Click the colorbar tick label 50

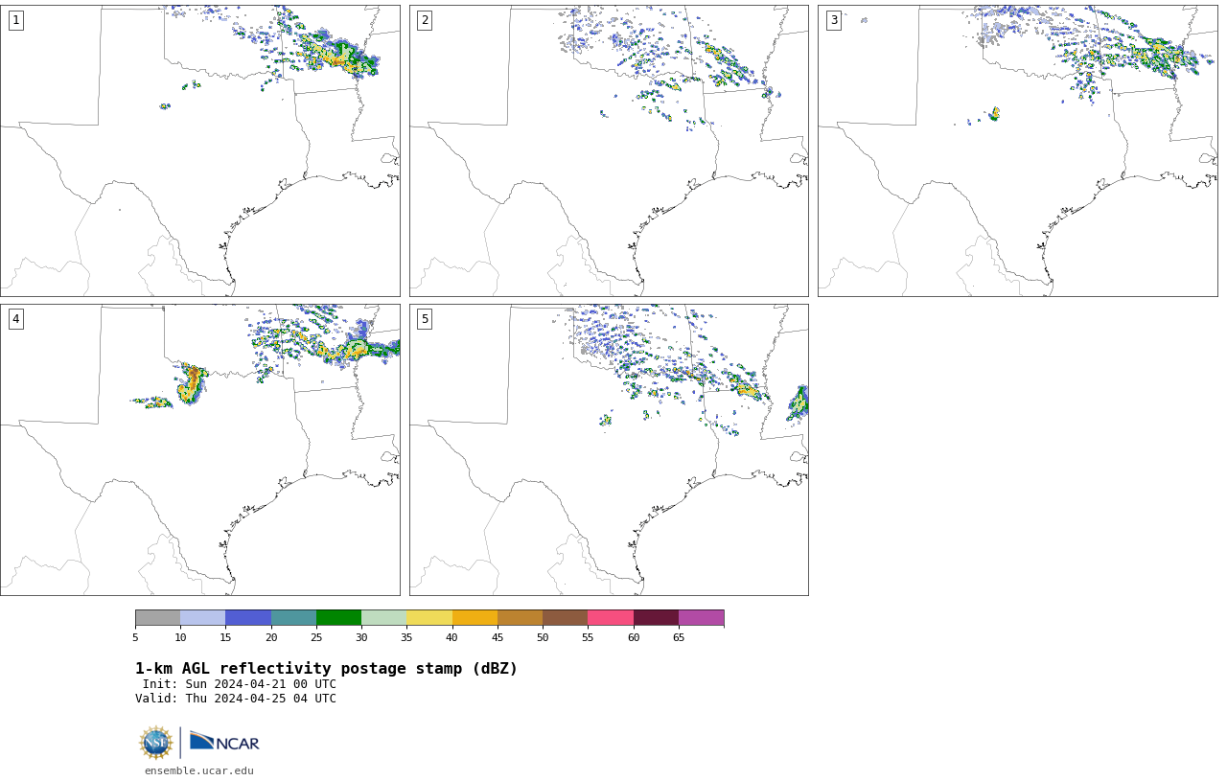(x=543, y=637)
